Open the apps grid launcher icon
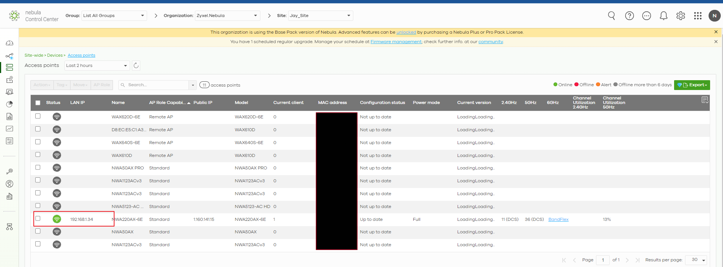This screenshot has width=723, height=267. click(x=698, y=16)
